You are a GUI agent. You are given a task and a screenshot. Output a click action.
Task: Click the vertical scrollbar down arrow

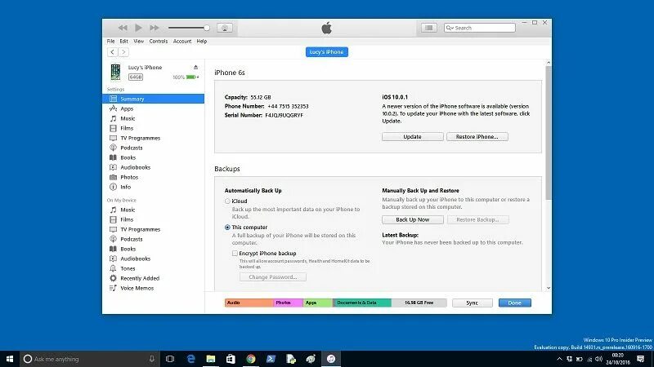tap(549, 288)
